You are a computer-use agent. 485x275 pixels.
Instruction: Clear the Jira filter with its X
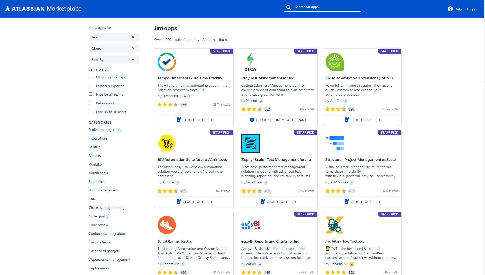[x=133, y=37]
